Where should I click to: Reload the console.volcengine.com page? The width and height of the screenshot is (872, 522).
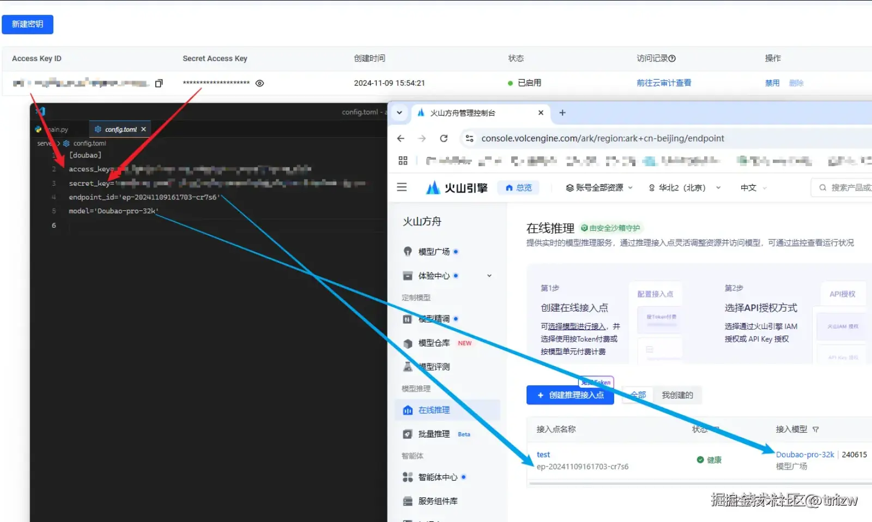tap(444, 138)
